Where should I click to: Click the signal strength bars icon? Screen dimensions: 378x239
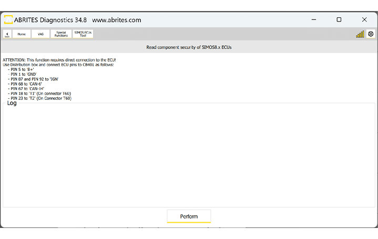tap(360, 34)
